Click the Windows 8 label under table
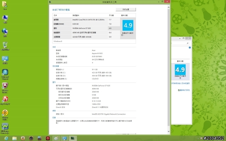 (x=58, y=41)
